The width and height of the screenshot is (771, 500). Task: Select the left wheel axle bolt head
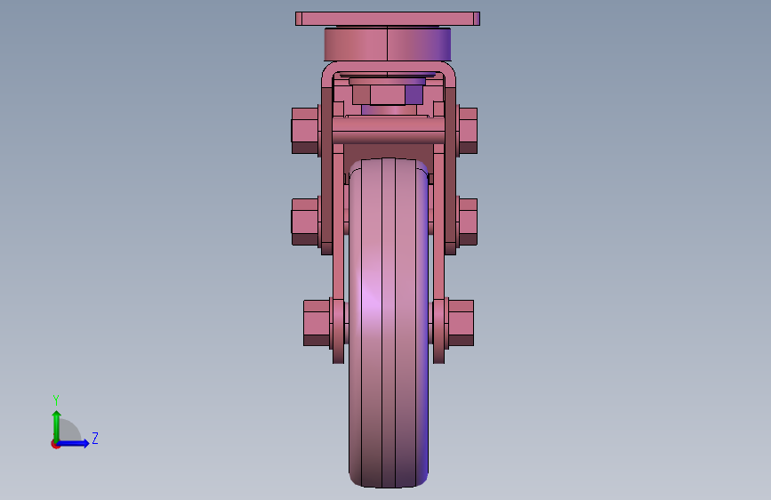click(x=317, y=323)
